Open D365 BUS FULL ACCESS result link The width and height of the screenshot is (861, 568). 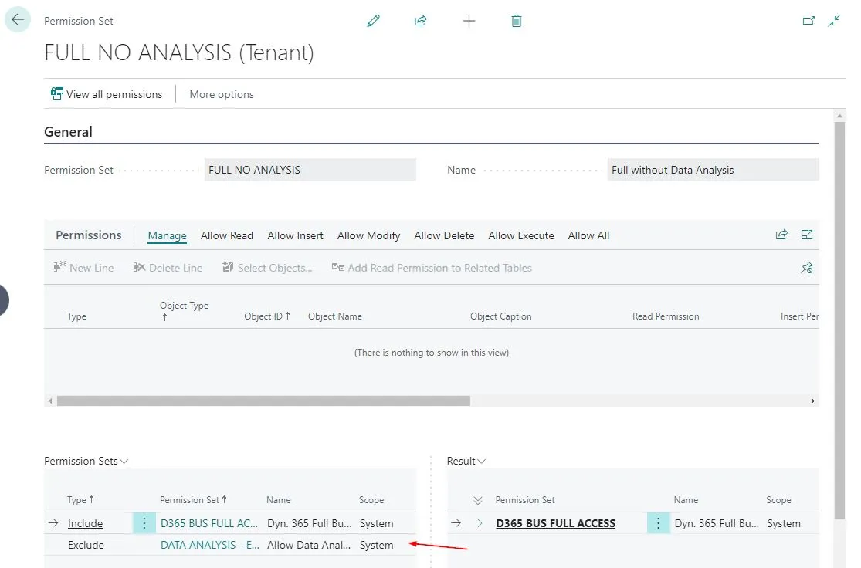(x=555, y=523)
